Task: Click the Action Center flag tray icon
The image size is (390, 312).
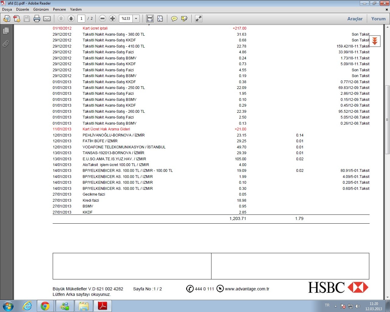Action: pyautogui.click(x=343, y=306)
